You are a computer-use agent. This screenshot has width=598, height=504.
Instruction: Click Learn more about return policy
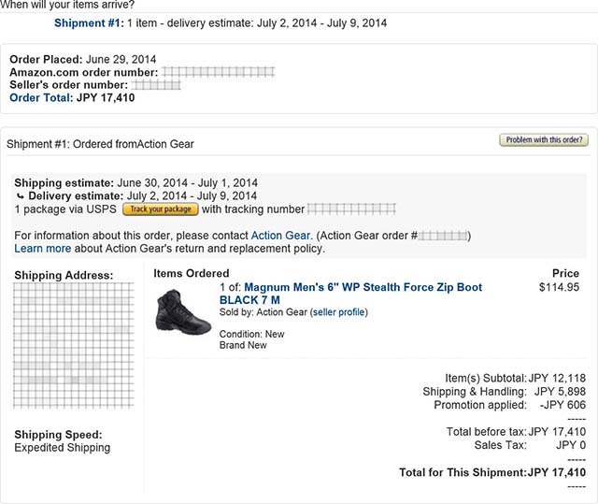click(x=43, y=249)
